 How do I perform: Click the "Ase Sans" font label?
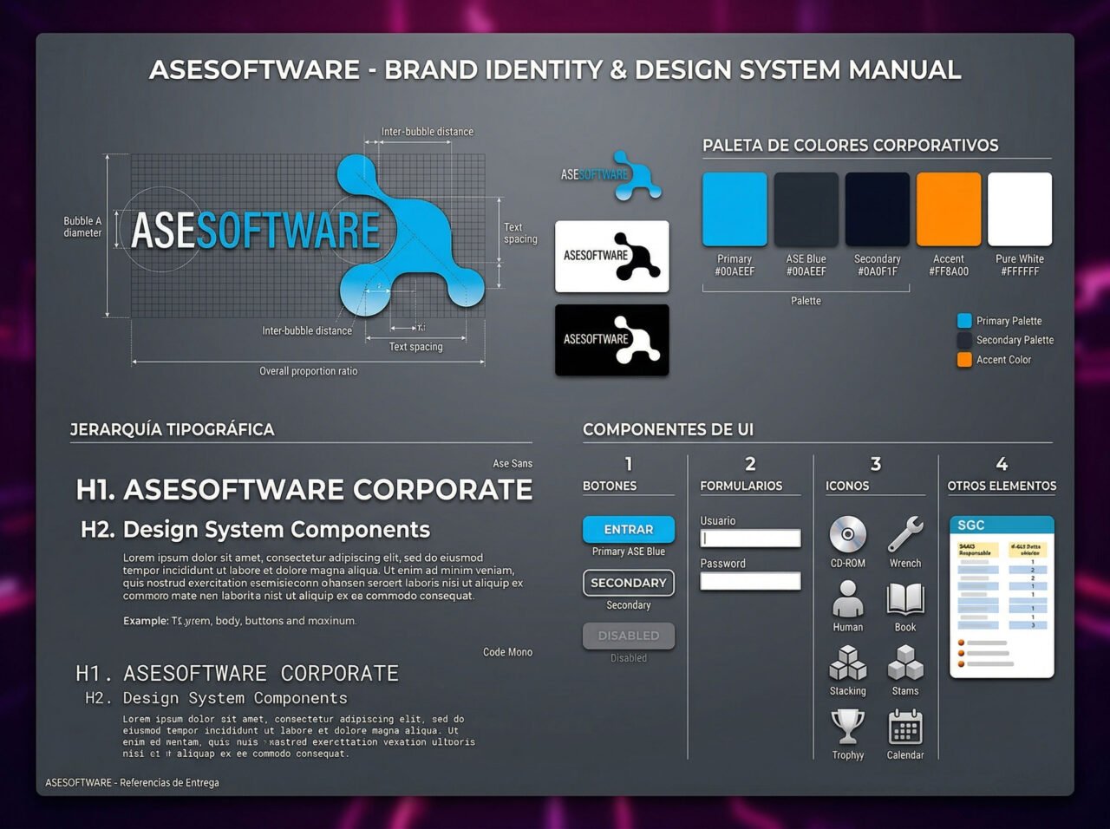(513, 464)
